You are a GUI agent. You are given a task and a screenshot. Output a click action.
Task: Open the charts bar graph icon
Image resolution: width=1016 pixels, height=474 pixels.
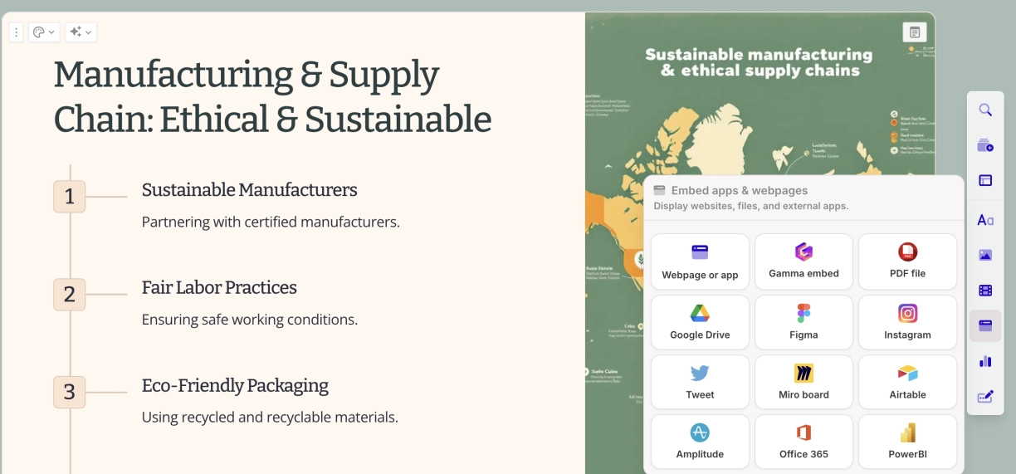985,361
